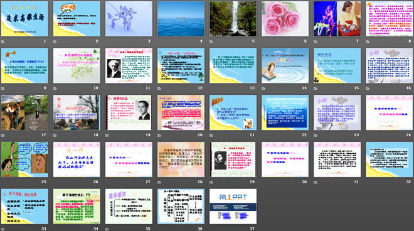
Task: Select slide 5 waterfall thumbnail
Action: [233, 19]
